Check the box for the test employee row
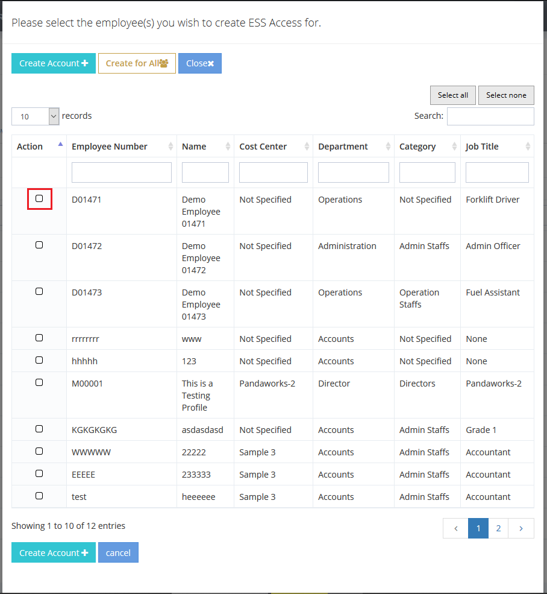Screen dimensions: 547x594 point(39,496)
